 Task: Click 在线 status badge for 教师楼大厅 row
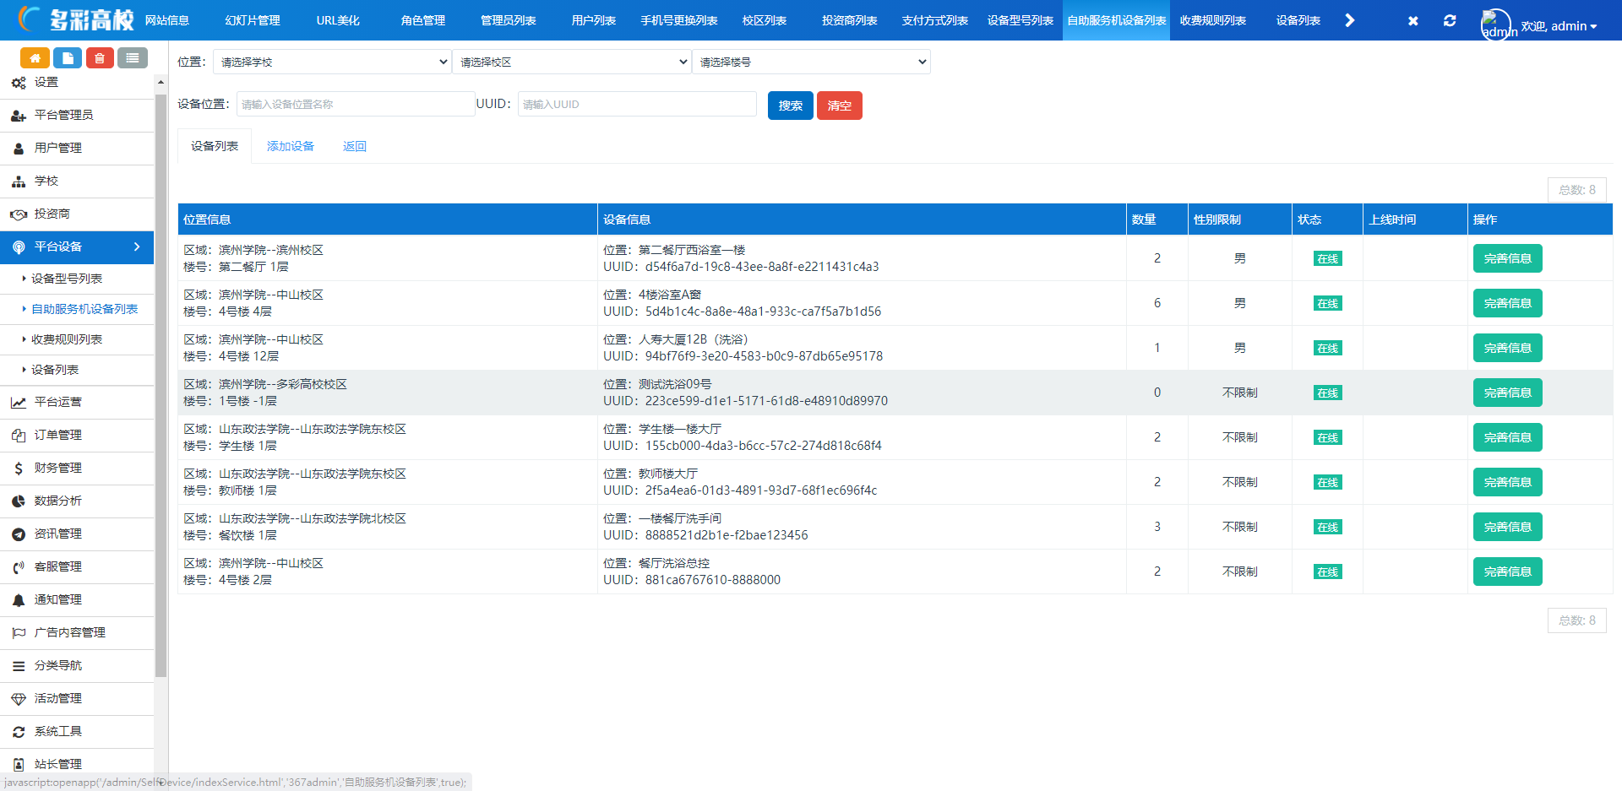[1328, 482]
